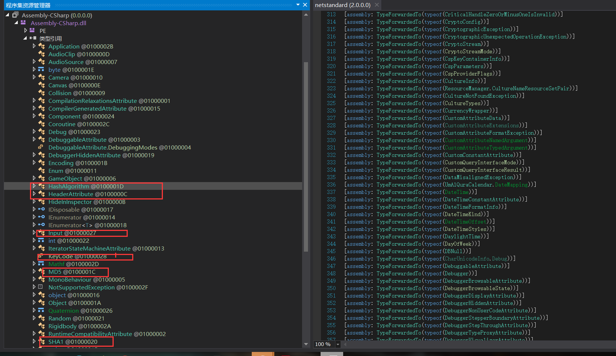616x356 pixels.
Task: Expand the PE node
Action: 26,31
